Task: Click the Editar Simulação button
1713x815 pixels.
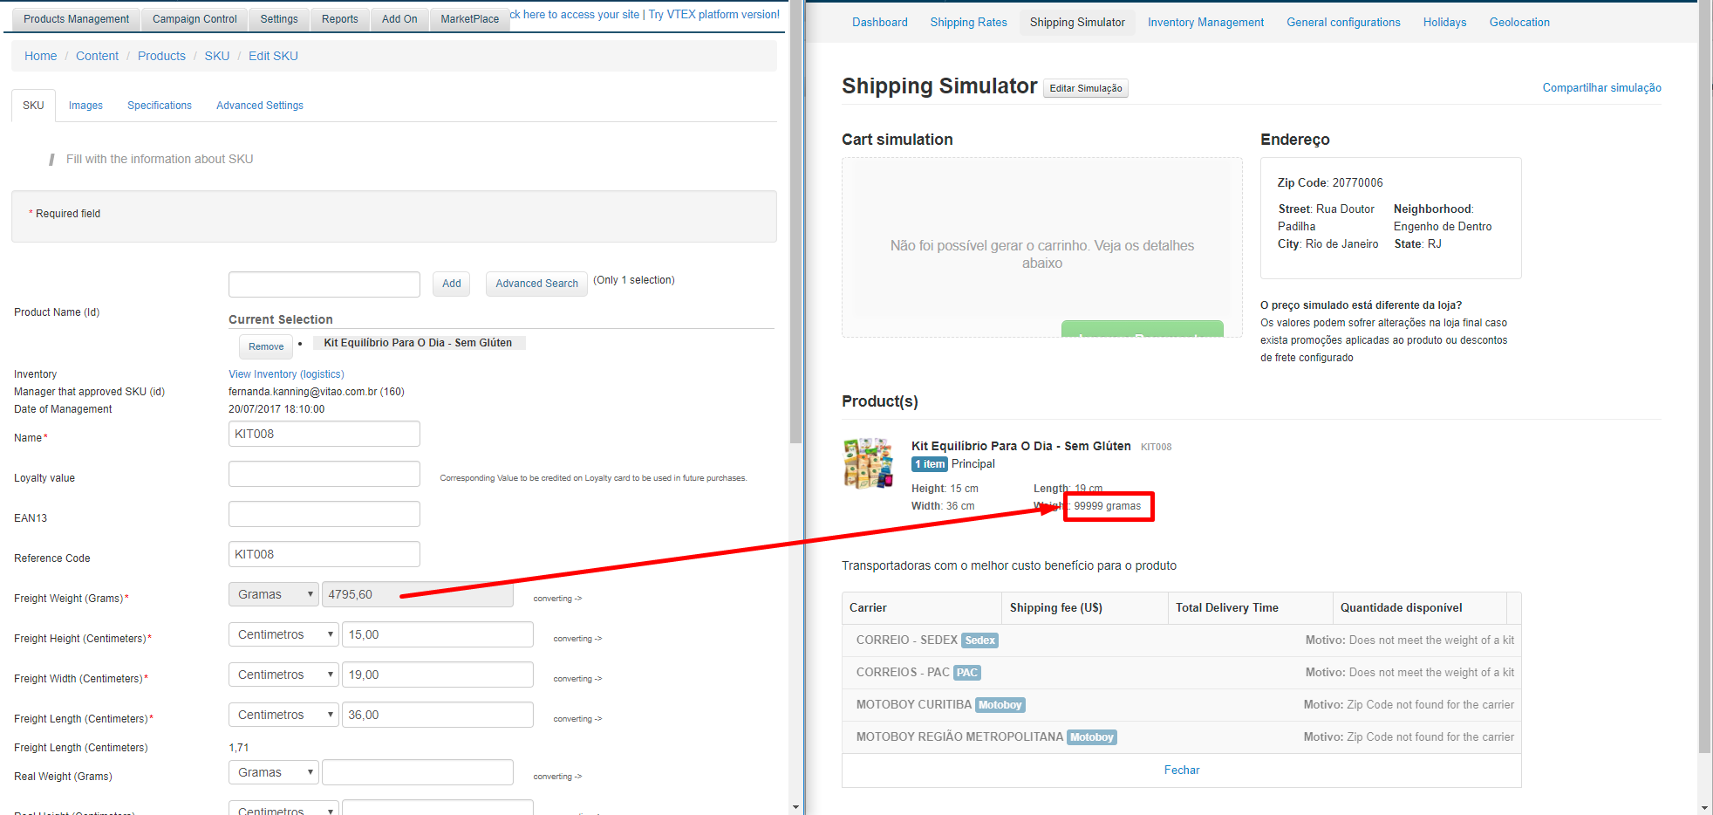Action: click(1085, 88)
